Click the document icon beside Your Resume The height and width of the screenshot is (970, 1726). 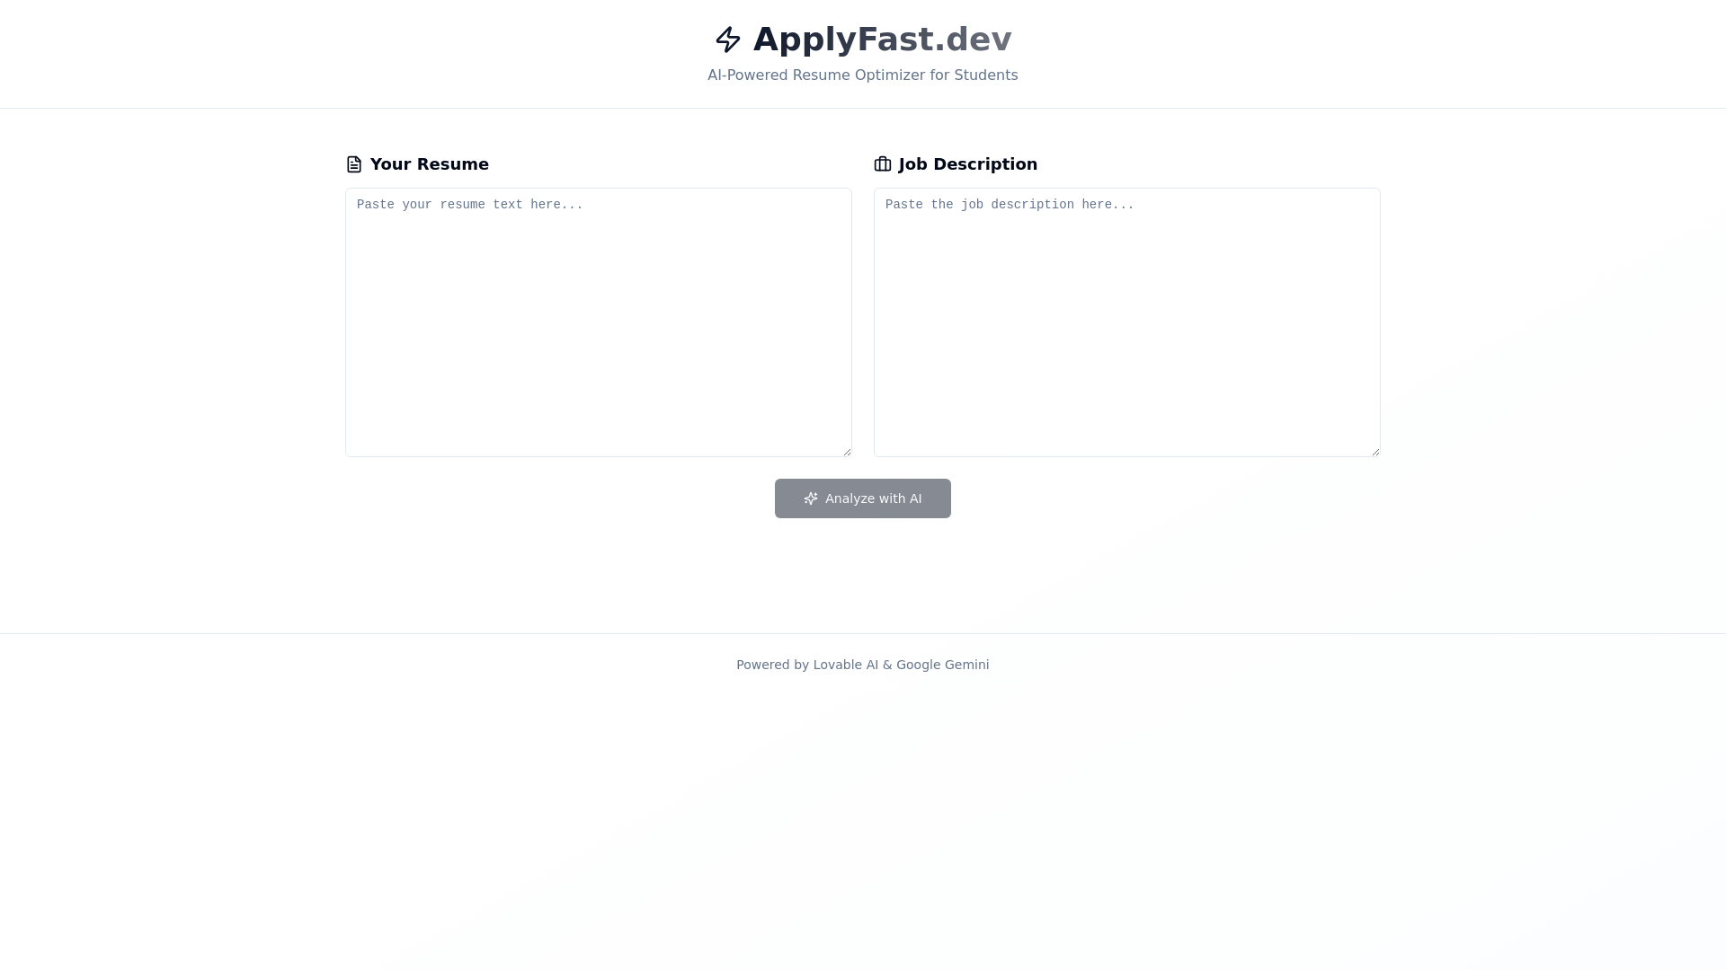click(354, 164)
